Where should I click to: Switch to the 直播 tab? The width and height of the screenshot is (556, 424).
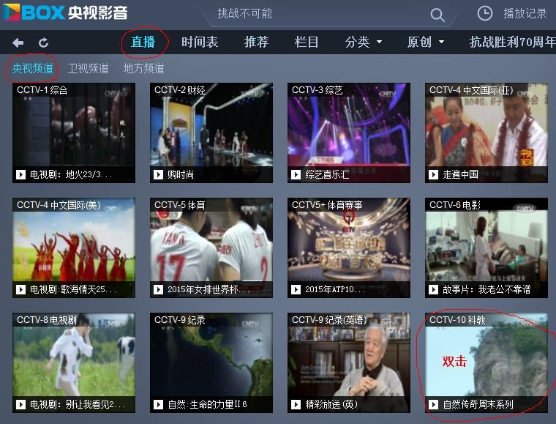point(143,42)
